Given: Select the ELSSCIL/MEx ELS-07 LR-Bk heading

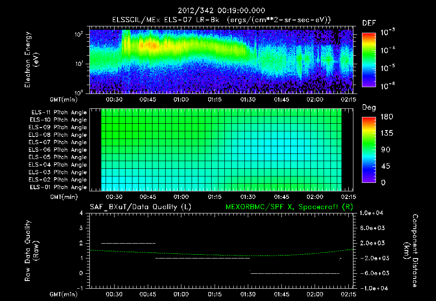Looking at the screenshot, I should tap(166, 20).
